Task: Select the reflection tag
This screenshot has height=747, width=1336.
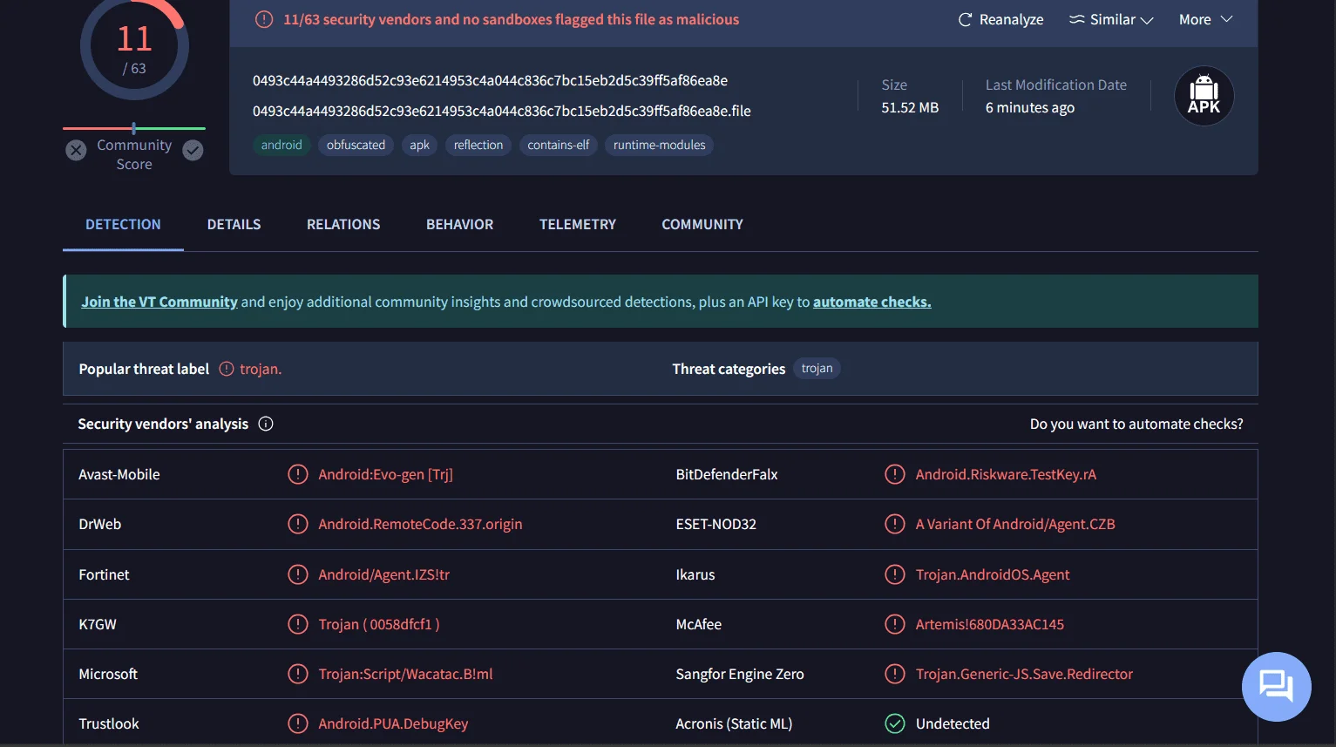Action: [x=478, y=145]
